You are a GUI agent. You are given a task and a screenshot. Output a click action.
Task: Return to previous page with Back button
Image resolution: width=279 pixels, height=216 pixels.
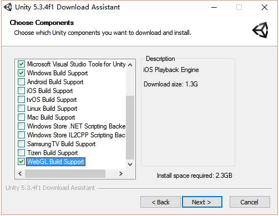160,202
